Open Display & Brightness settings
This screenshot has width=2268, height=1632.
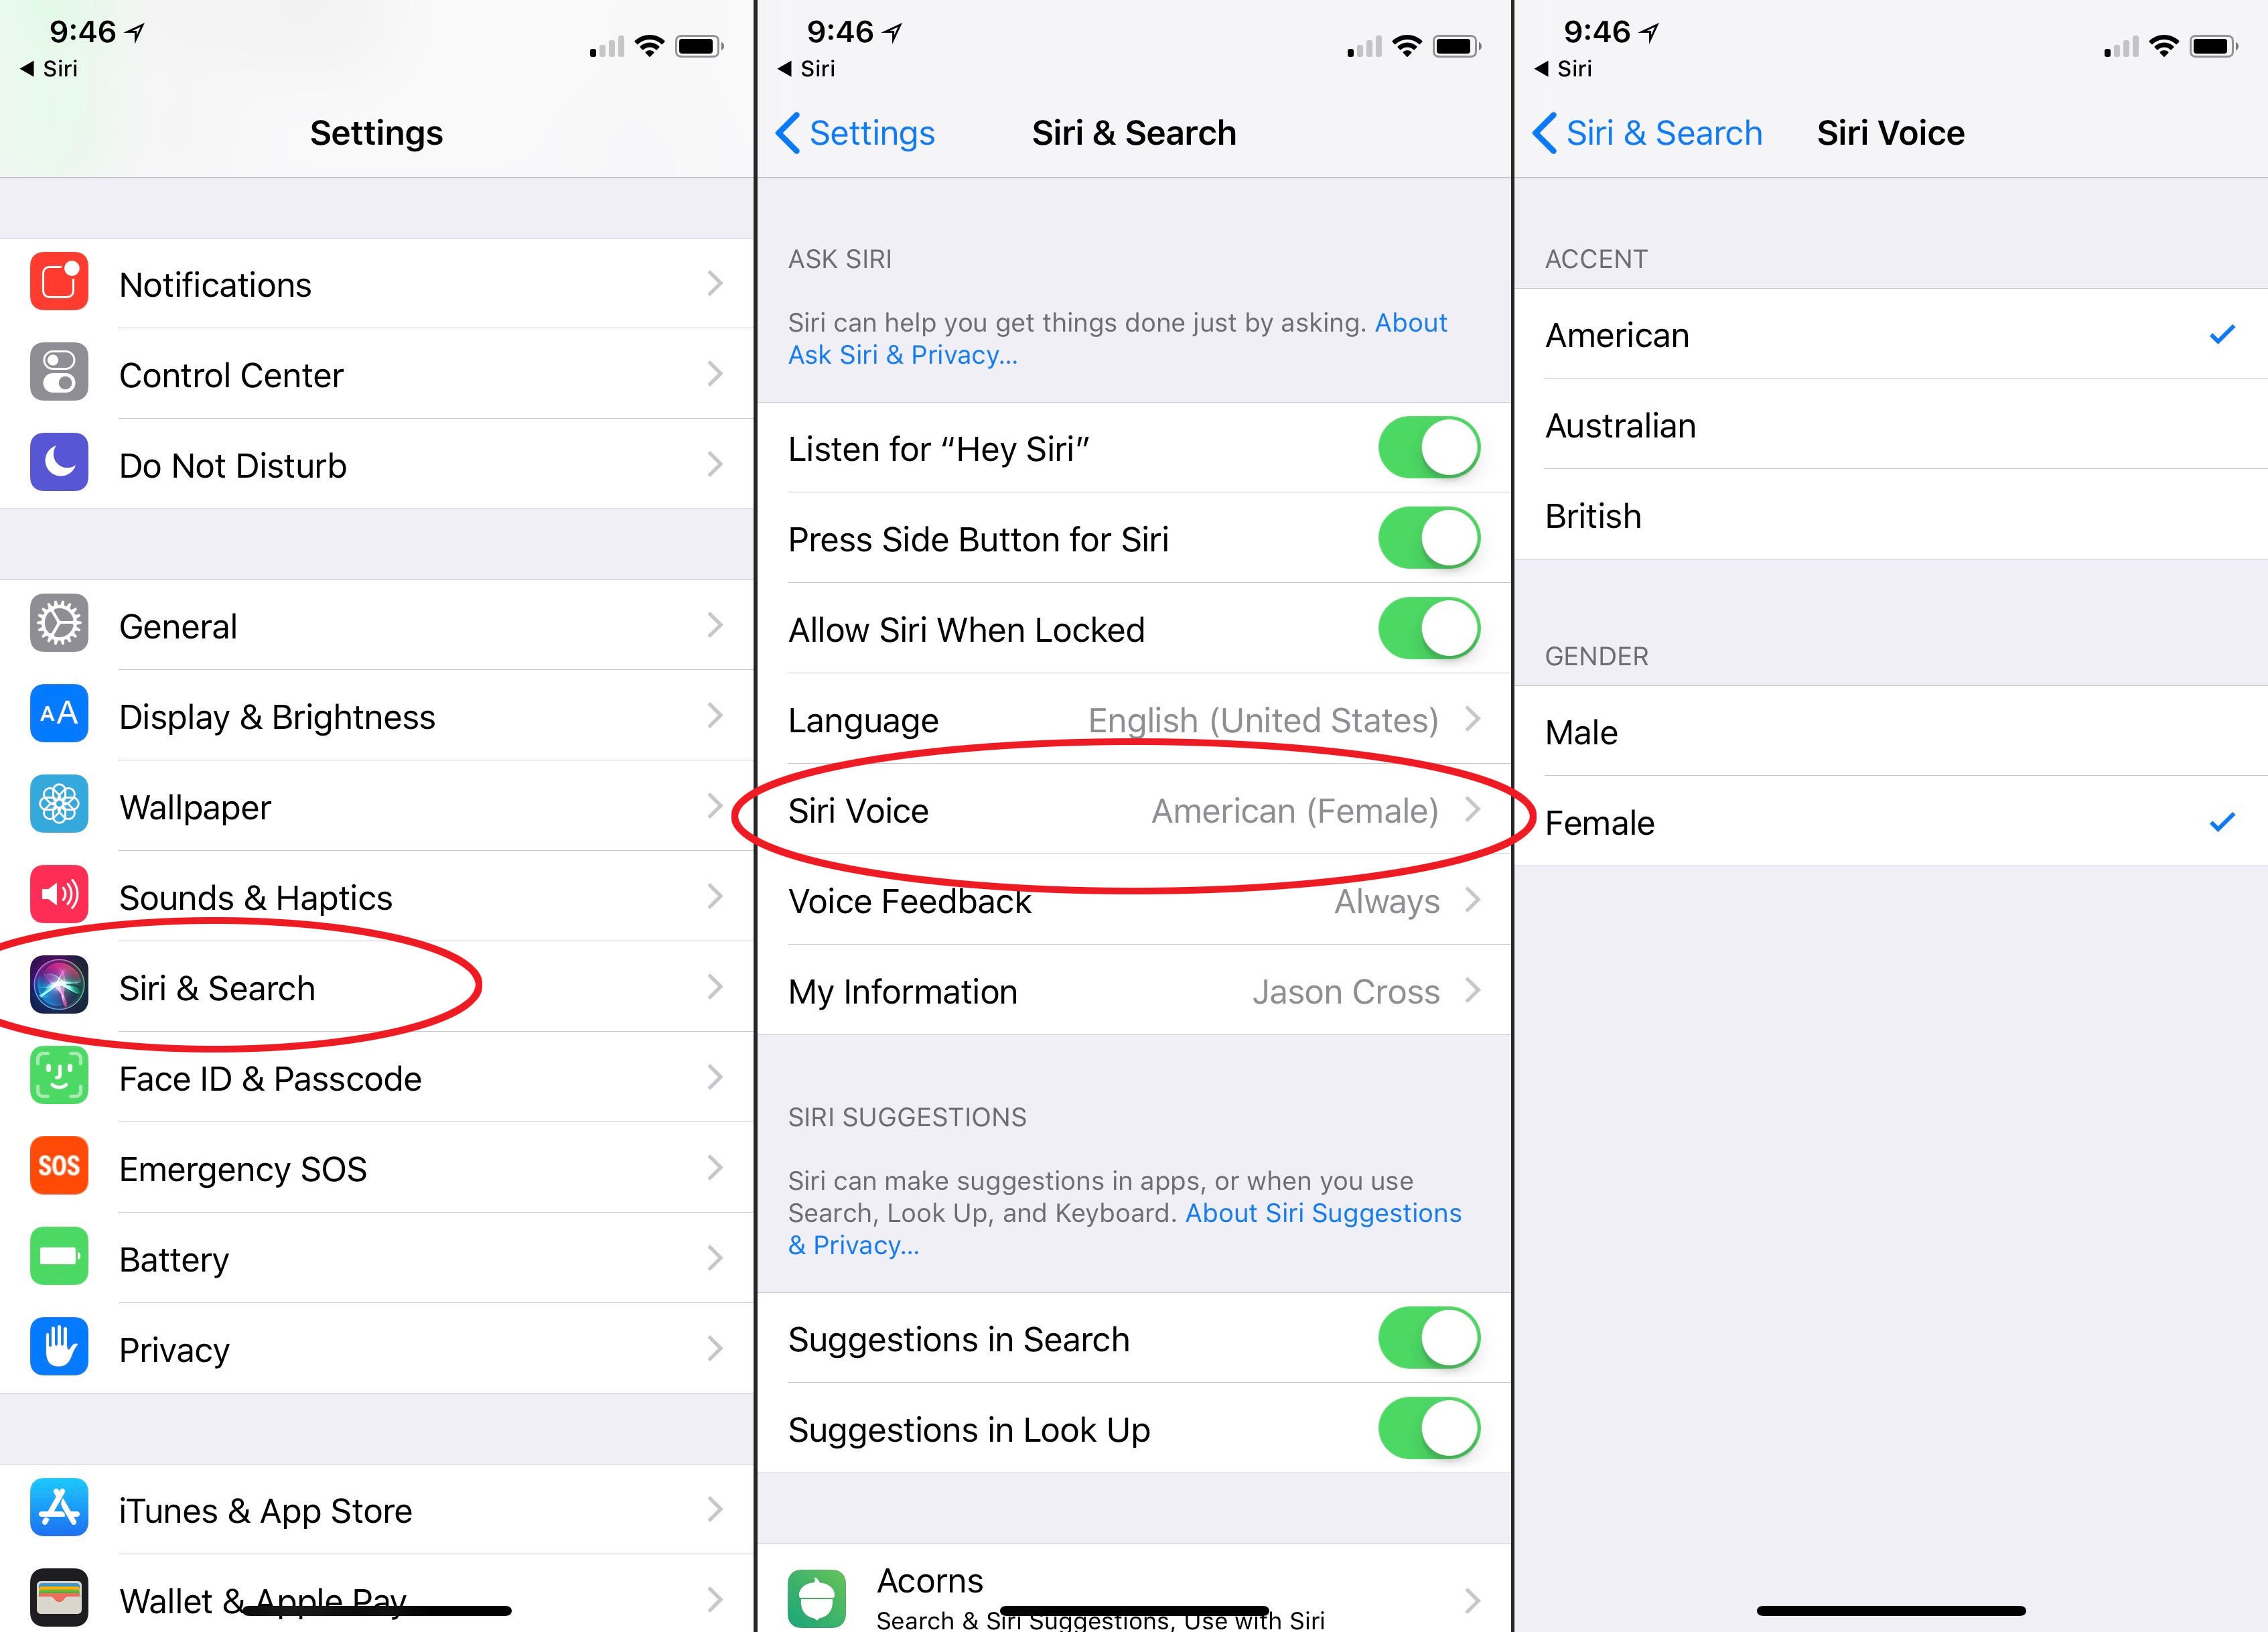tap(377, 717)
